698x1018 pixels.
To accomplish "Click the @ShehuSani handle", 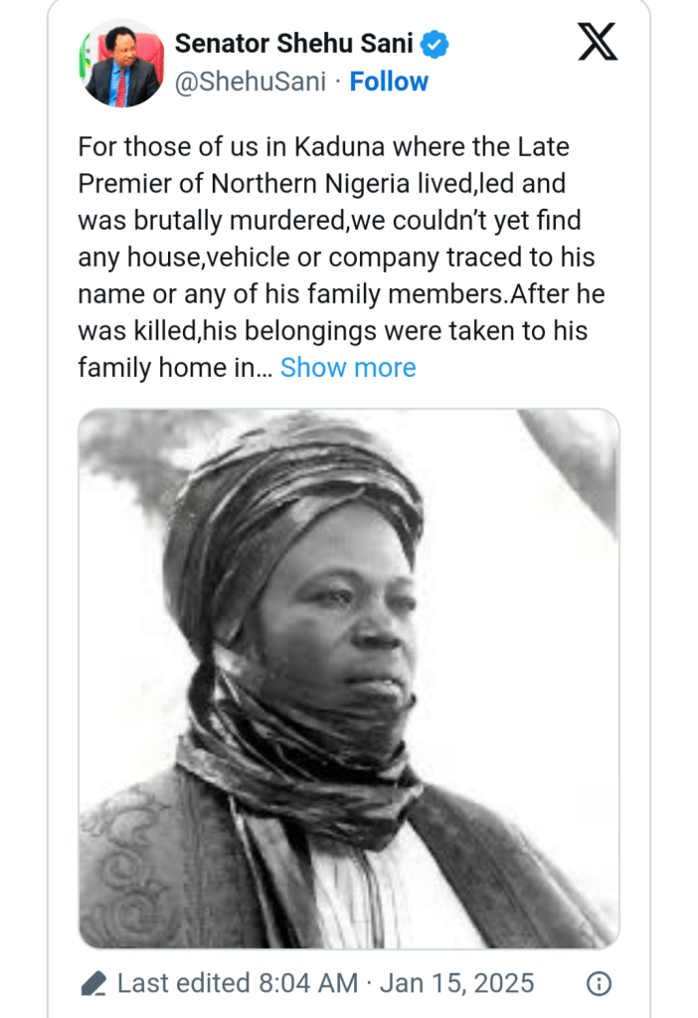I will 250,82.
